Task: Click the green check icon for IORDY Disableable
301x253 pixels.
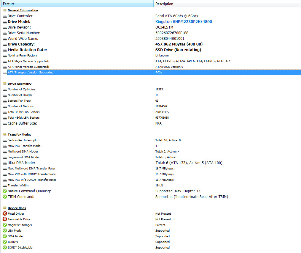Action: [x=5, y=247]
